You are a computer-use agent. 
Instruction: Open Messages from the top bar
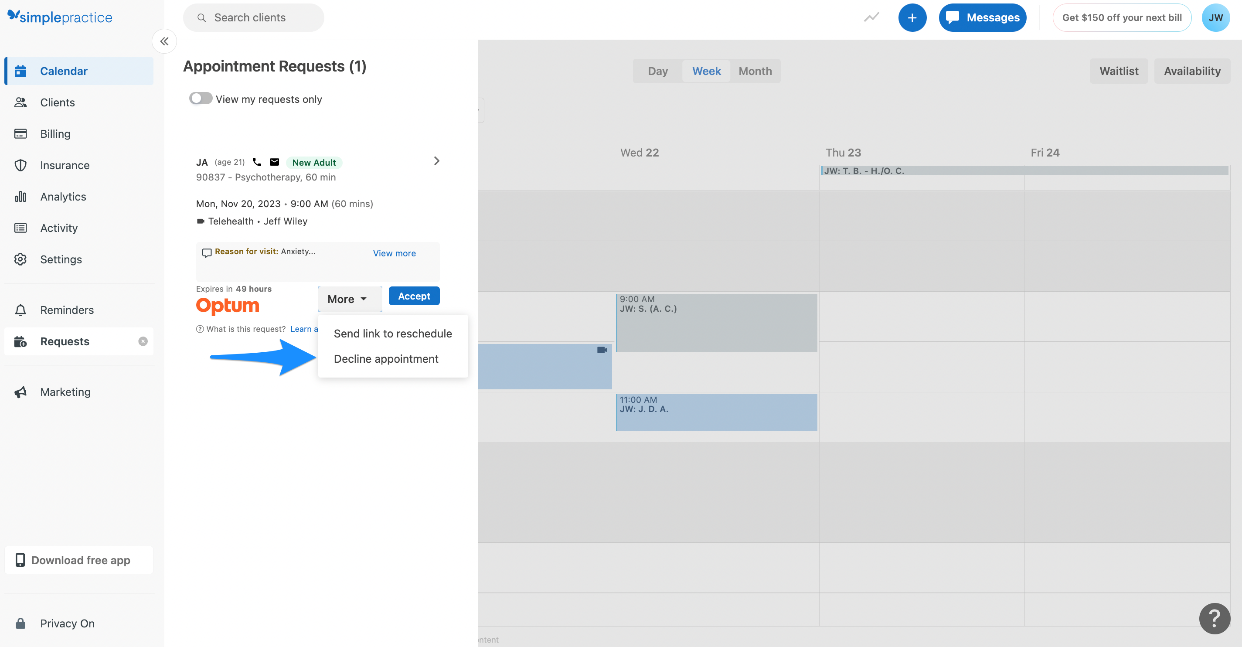pos(982,17)
